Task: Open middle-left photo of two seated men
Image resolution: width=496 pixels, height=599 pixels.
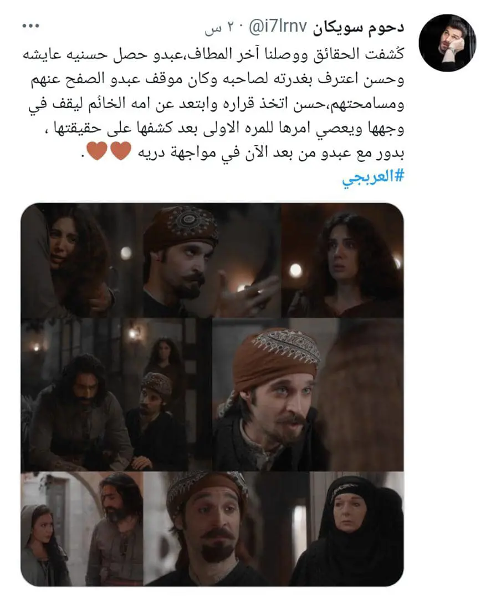Action: (116, 395)
